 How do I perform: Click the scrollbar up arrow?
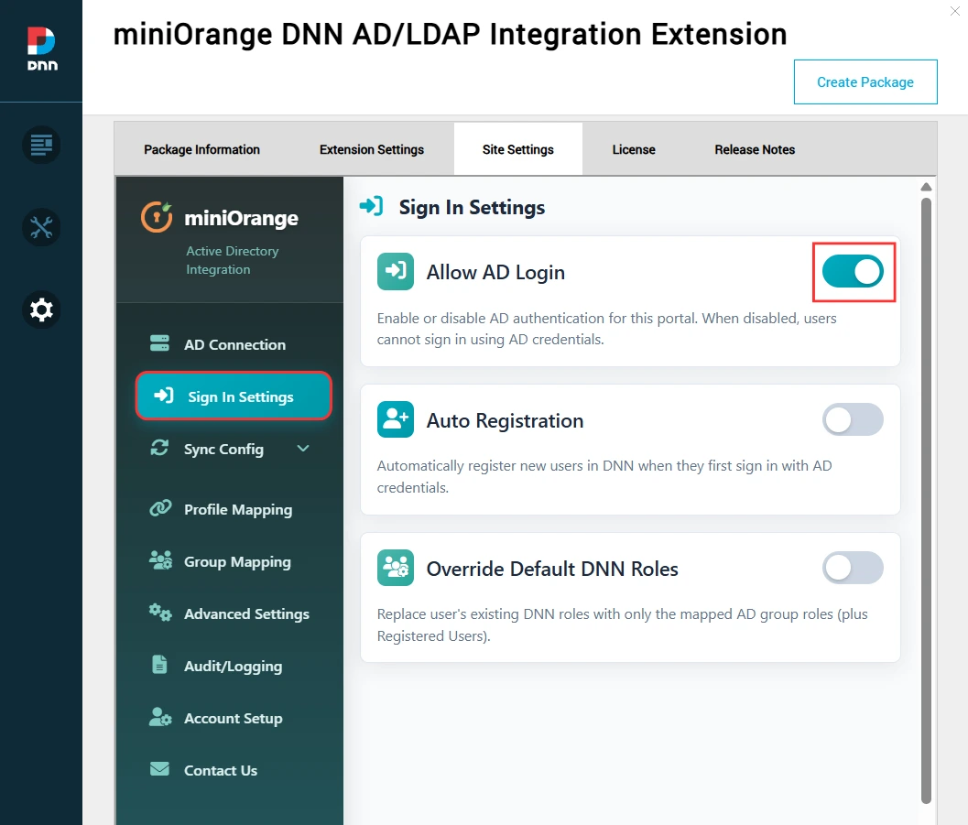coord(926,187)
